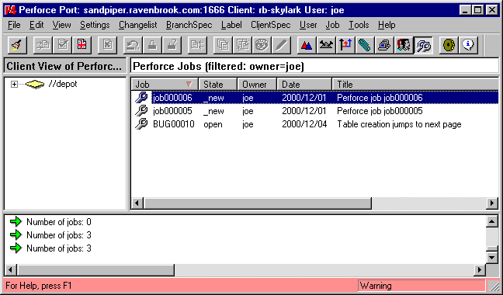
Task: Click the log pane horizontal scroll-right arrow
Action: tap(479, 270)
